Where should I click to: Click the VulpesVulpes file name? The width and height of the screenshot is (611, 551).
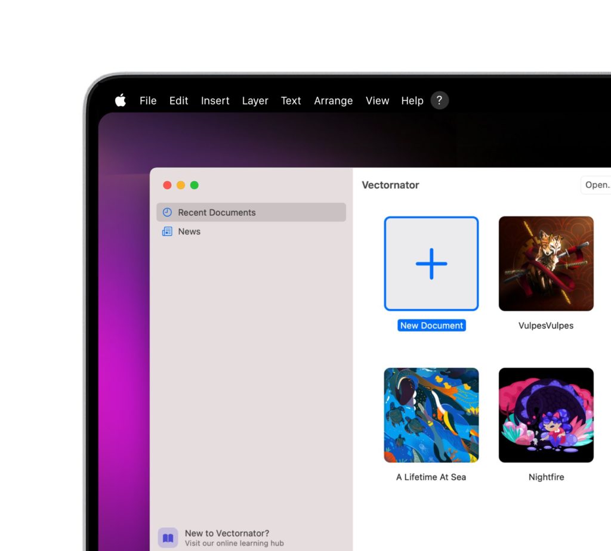click(x=546, y=326)
